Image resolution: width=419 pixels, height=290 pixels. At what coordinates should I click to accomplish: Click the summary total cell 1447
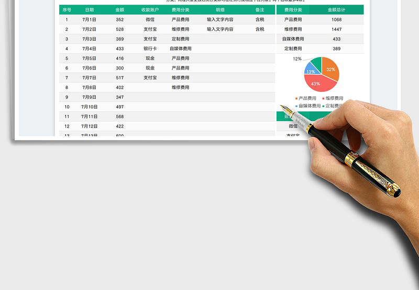pos(336,29)
